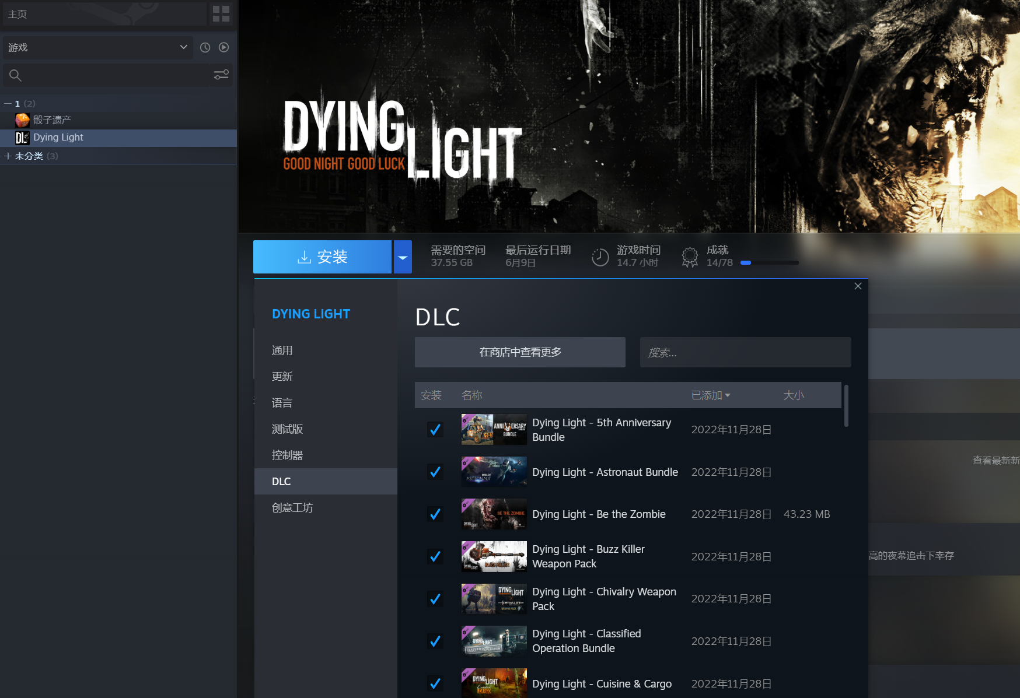
Task: Click the 安装 install button
Action: tap(322, 257)
